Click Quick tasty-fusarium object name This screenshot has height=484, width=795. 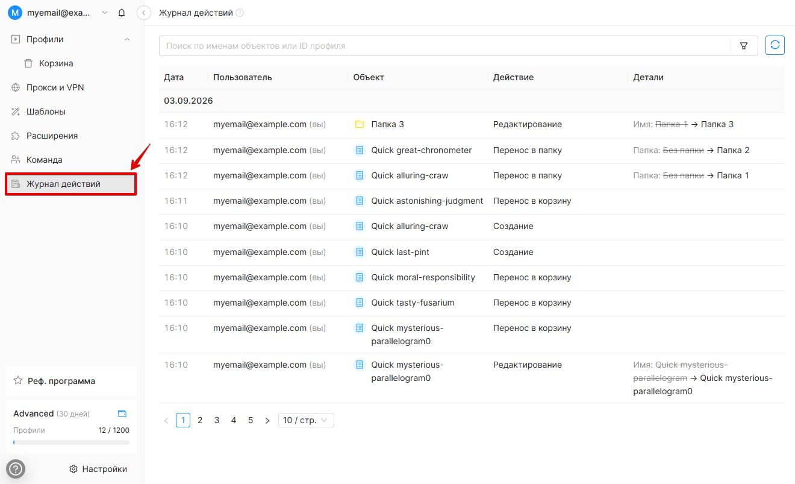[413, 303]
